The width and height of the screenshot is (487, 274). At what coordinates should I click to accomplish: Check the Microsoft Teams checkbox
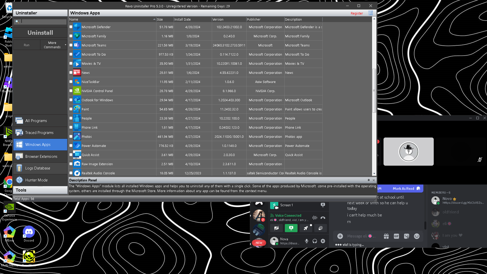point(71,45)
